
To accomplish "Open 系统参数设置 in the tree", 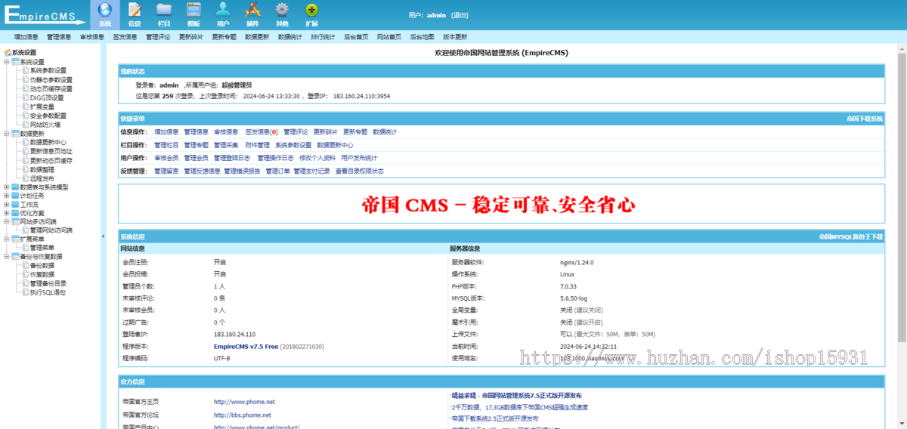I will tap(48, 71).
